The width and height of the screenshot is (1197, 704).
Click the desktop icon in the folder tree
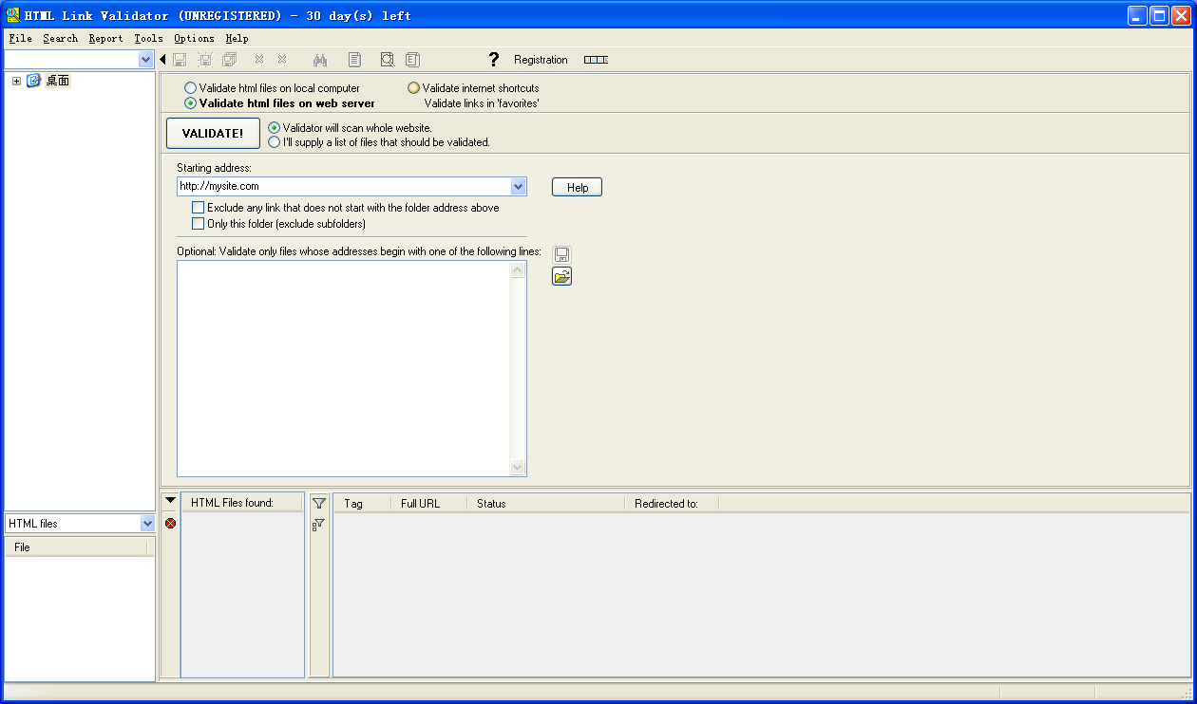coord(34,81)
